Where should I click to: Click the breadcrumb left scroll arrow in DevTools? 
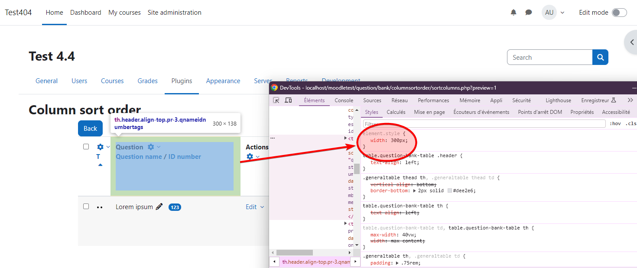pyautogui.click(x=274, y=262)
